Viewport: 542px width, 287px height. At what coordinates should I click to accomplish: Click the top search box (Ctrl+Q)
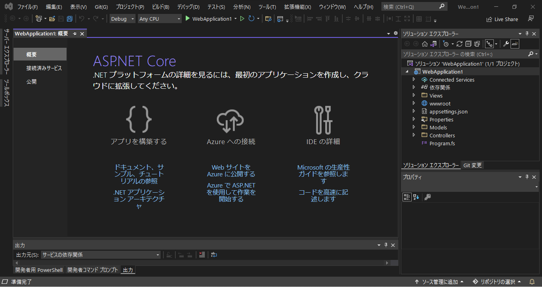click(410, 7)
